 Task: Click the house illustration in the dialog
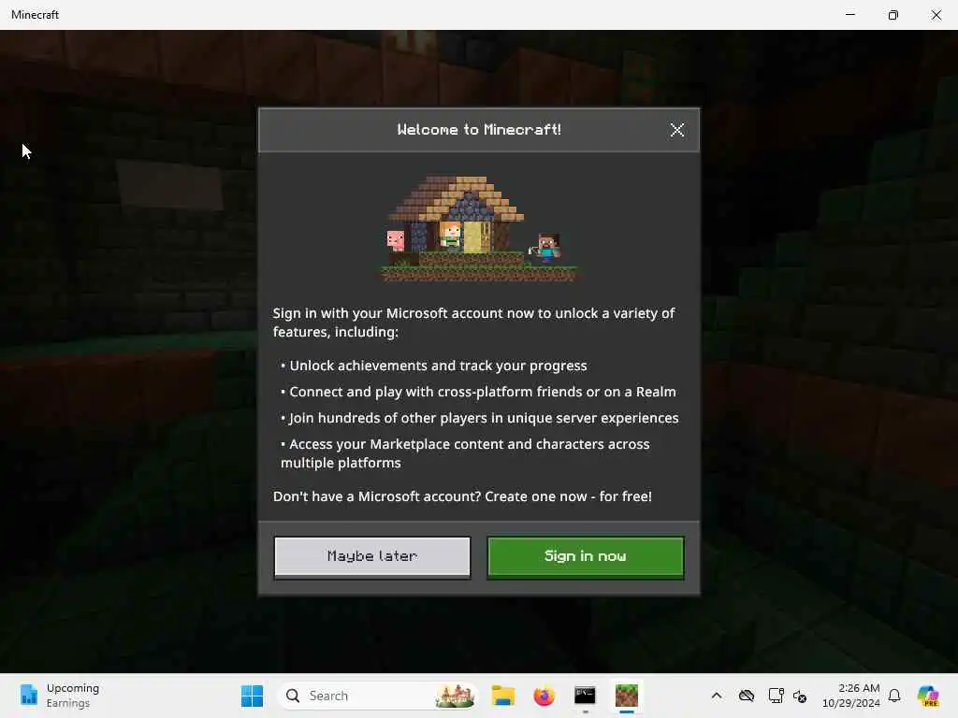pos(478,228)
